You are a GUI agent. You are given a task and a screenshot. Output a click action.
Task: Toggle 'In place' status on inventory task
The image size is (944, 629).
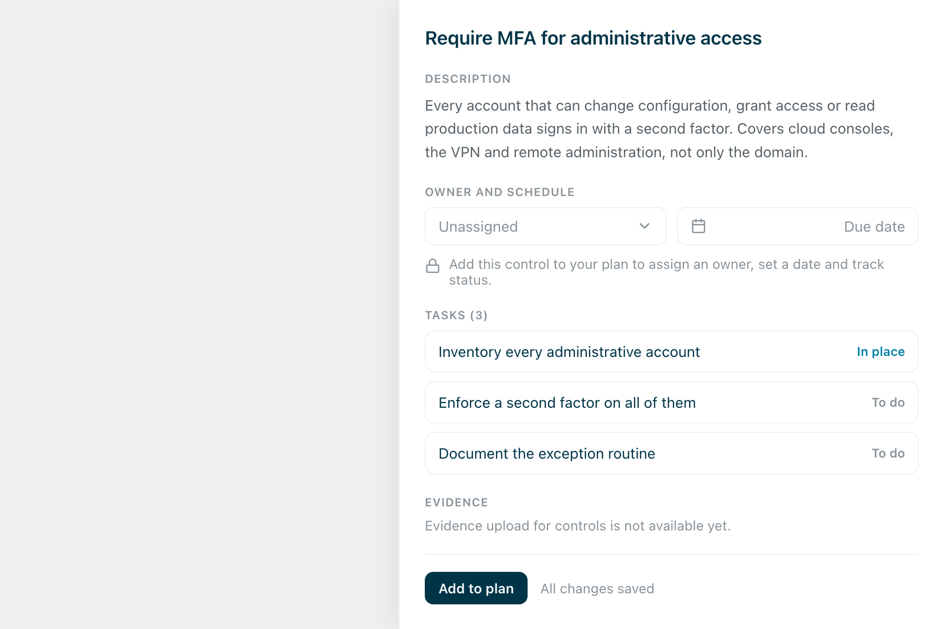tap(881, 352)
